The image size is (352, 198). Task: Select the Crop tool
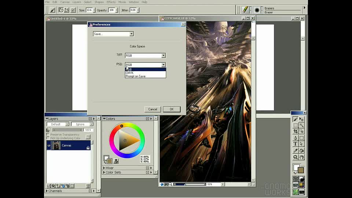pyautogui.click(x=296, y=131)
